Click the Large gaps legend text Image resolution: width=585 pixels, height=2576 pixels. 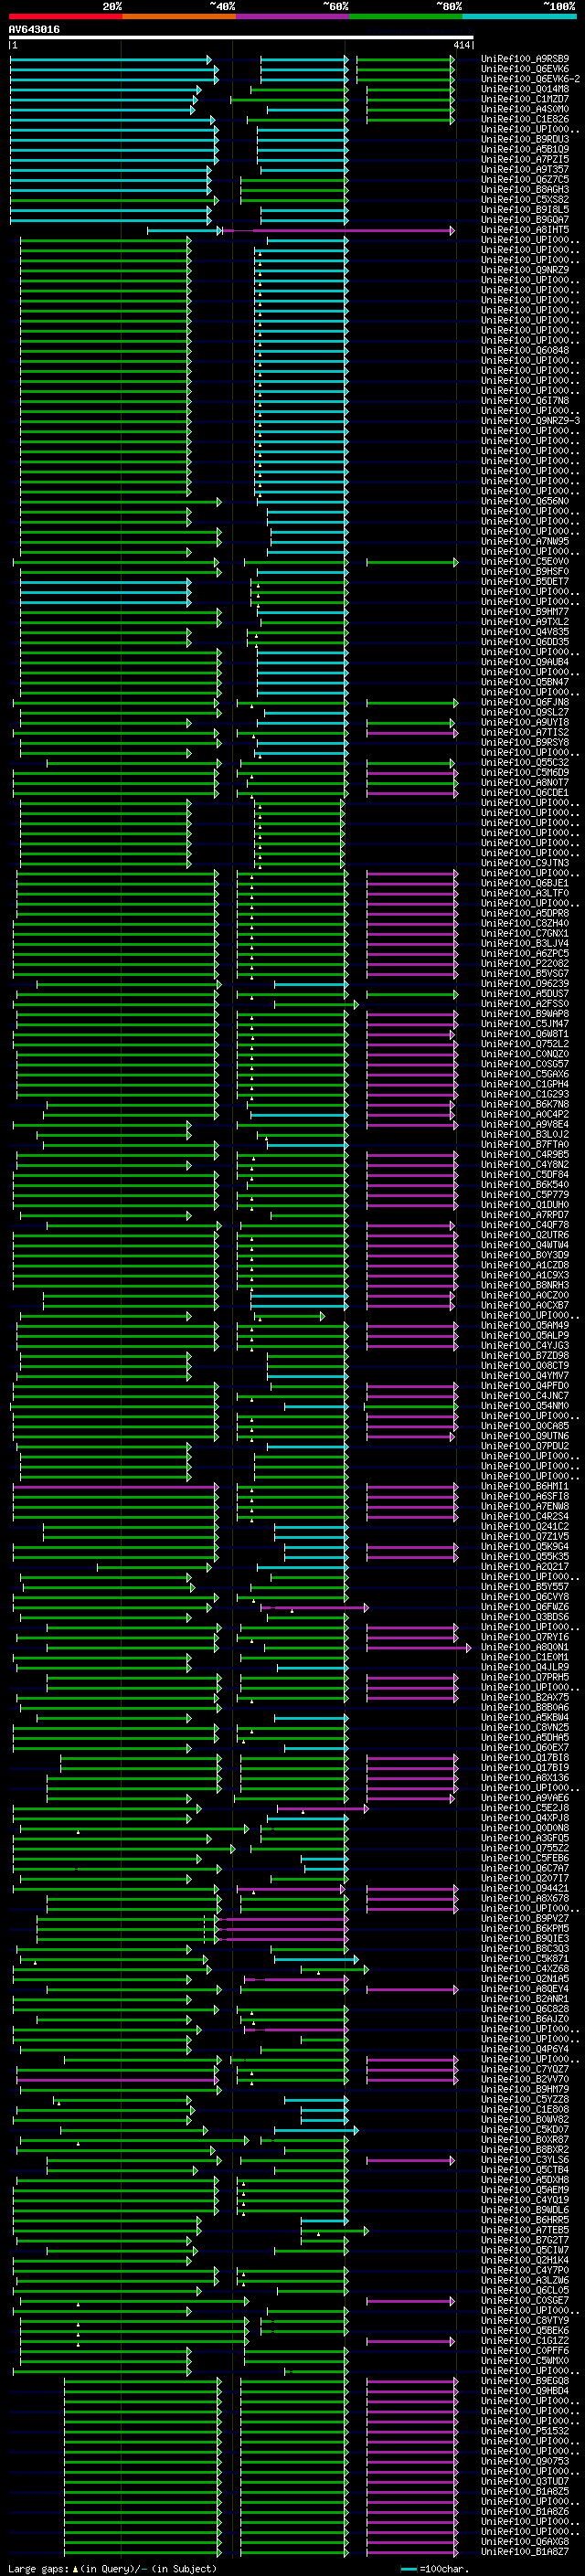click(112, 2569)
